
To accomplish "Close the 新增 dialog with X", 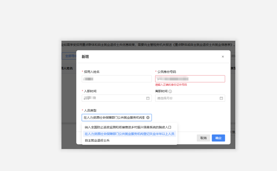I will click(222, 57).
